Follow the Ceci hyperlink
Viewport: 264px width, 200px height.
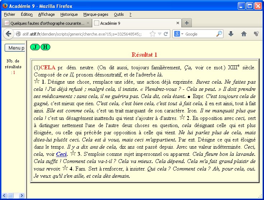(61, 154)
